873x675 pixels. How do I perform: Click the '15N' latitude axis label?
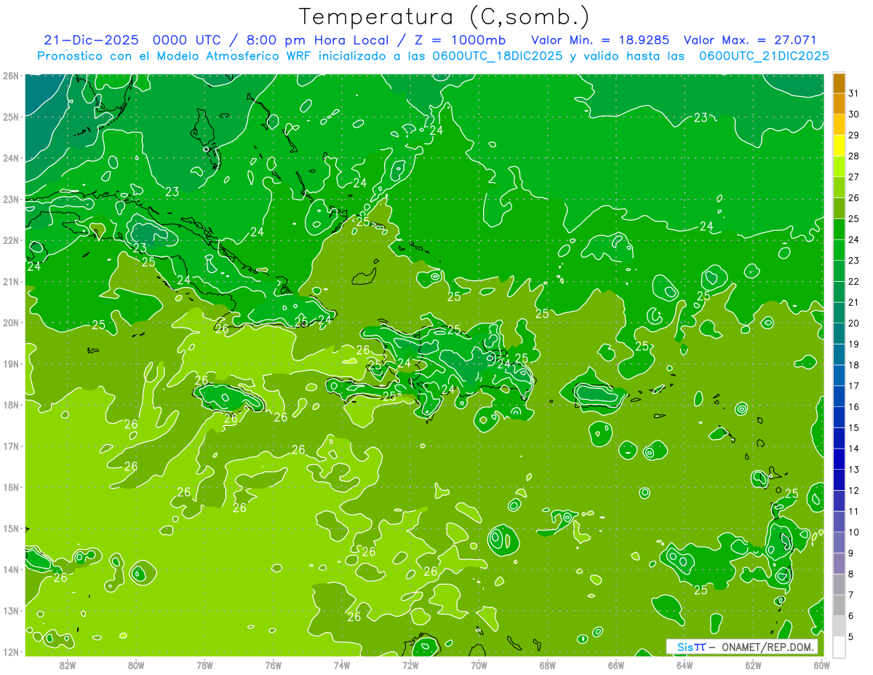click(x=11, y=528)
